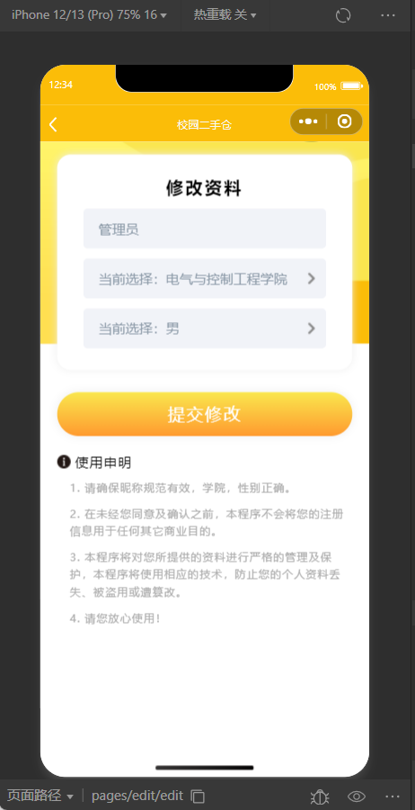Open the mini program three-dots capsule menu
415x810 pixels.
tap(308, 121)
